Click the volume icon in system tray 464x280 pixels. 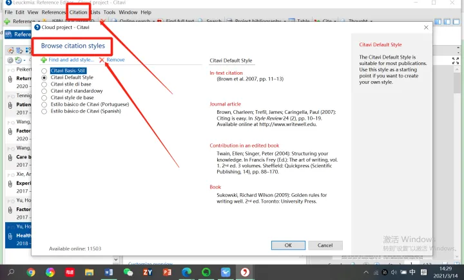394,272
